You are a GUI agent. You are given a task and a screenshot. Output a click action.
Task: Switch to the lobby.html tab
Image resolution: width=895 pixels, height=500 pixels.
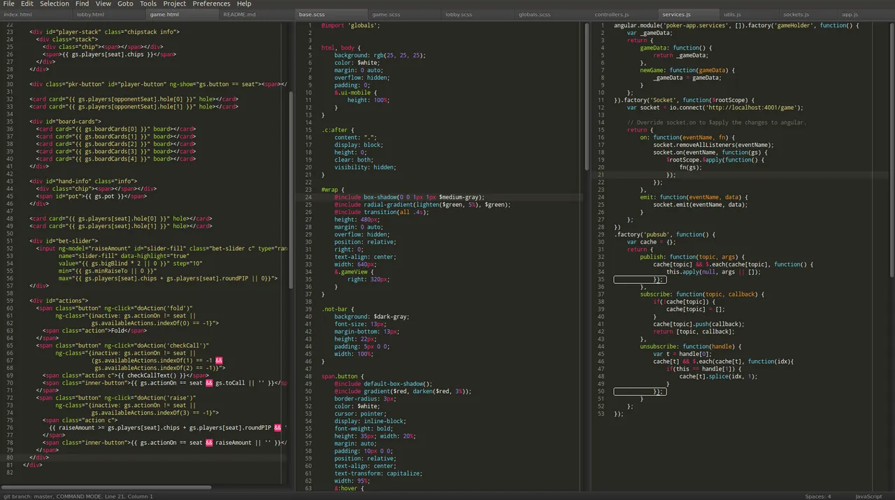[x=90, y=14]
